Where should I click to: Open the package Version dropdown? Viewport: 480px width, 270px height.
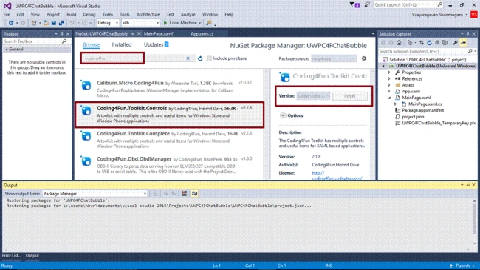[x=313, y=96]
